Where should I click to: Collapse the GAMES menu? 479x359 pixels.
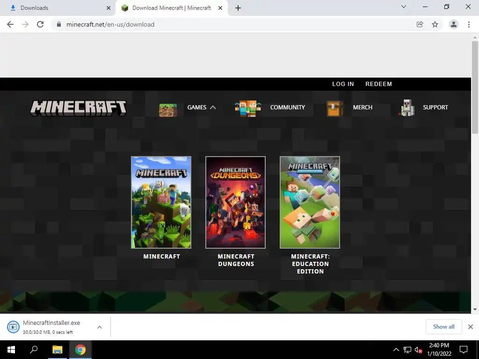[201, 108]
